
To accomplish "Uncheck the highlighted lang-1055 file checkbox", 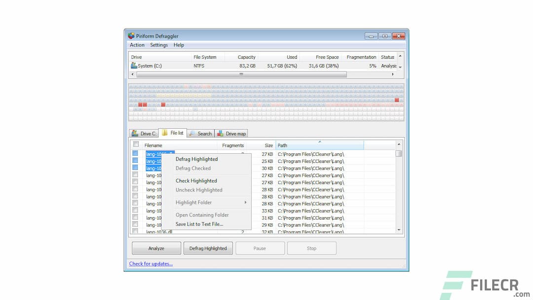I will coord(136,153).
